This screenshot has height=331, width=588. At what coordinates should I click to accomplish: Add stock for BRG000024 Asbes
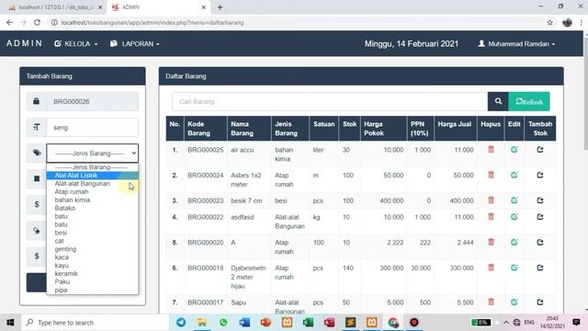540,175
